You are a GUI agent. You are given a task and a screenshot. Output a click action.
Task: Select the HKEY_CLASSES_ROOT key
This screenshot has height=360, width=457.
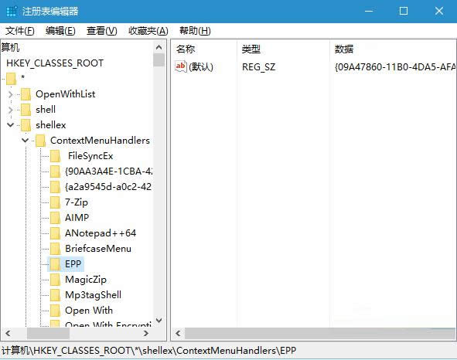pyautogui.click(x=55, y=63)
